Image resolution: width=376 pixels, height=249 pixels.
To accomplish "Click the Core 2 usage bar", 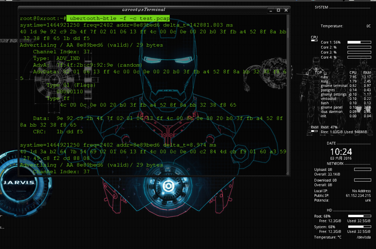I will (x=359, y=47).
